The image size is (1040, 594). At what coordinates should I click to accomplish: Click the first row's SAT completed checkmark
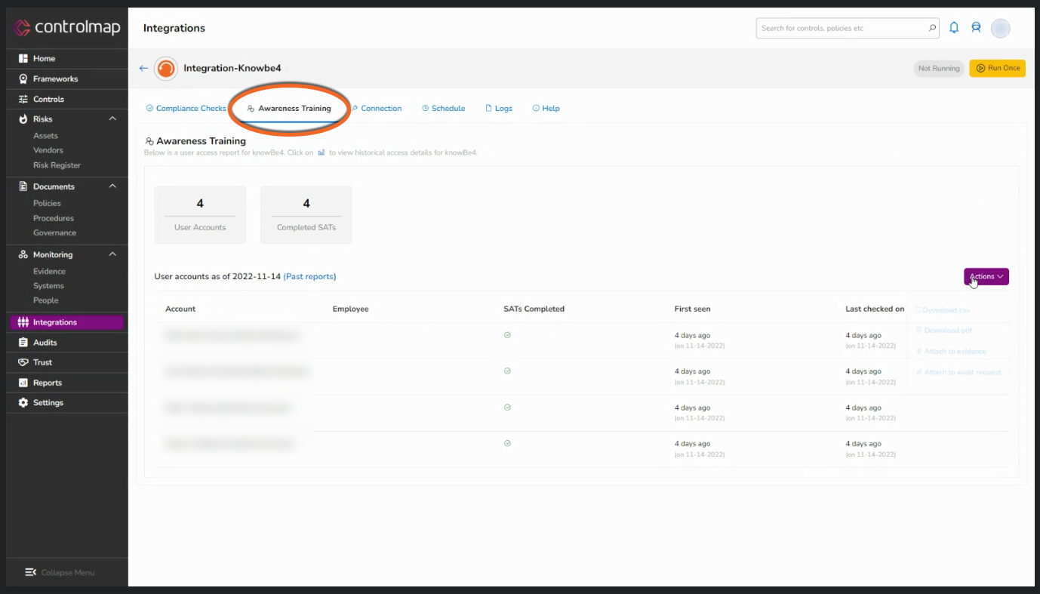(x=507, y=334)
